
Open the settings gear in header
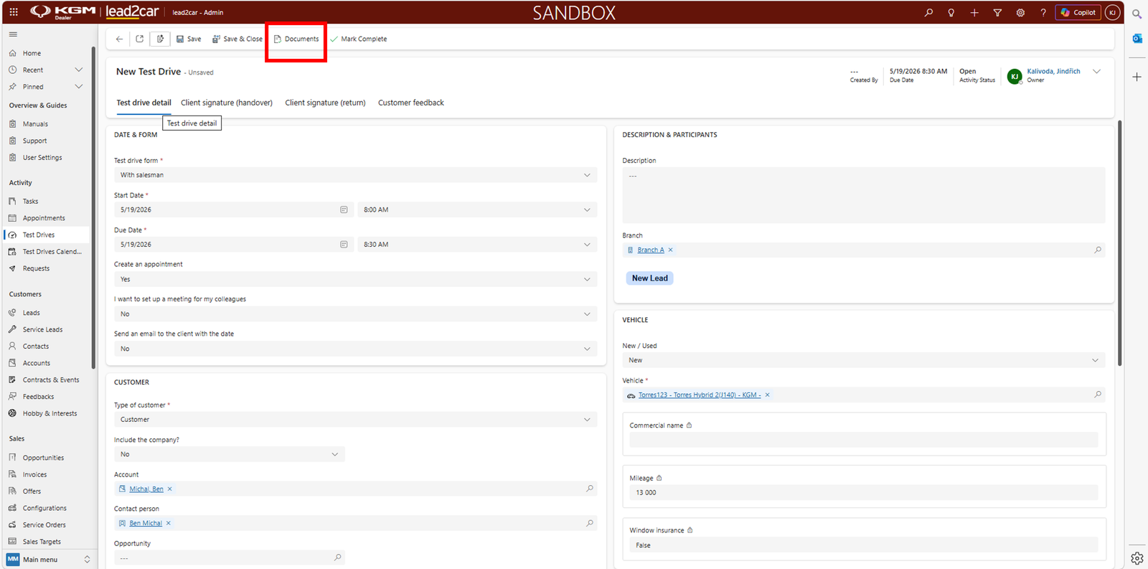point(1020,12)
